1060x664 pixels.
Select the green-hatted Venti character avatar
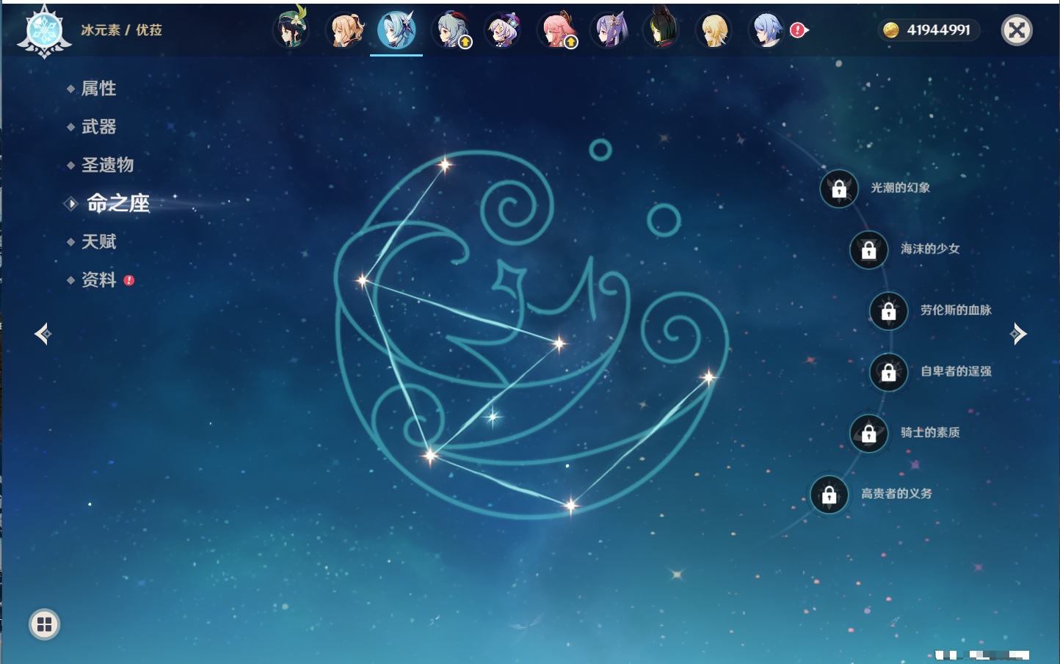pos(291,30)
